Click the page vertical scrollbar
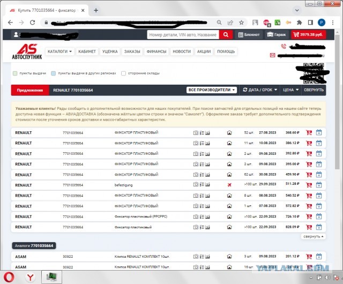The height and width of the screenshot is (284, 343). click(337, 102)
